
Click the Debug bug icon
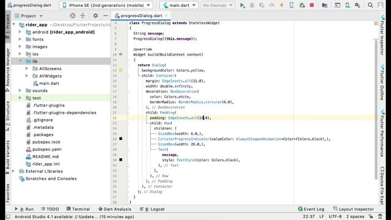(x=252, y=5)
